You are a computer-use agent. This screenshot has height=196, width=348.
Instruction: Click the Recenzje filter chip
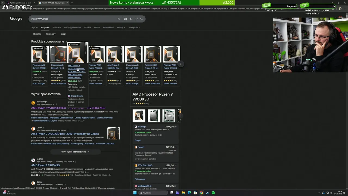pyautogui.click(x=37, y=34)
